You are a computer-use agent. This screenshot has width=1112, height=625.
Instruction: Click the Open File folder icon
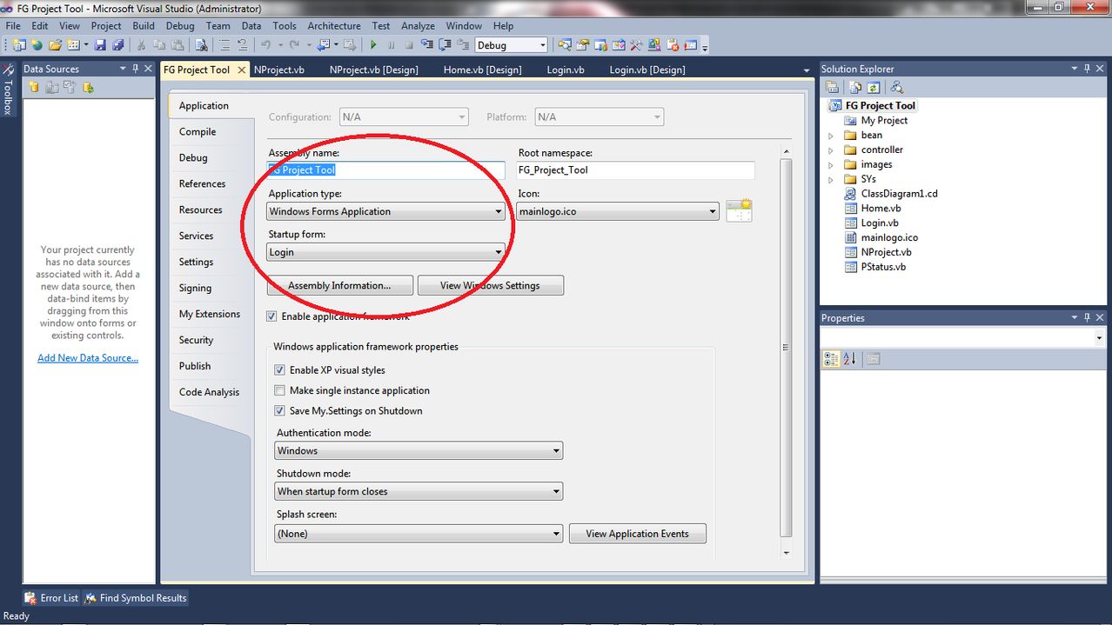(54, 45)
